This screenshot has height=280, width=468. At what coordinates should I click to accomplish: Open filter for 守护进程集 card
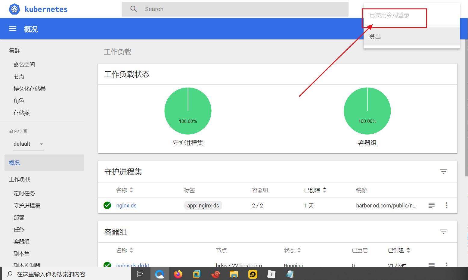(x=443, y=172)
